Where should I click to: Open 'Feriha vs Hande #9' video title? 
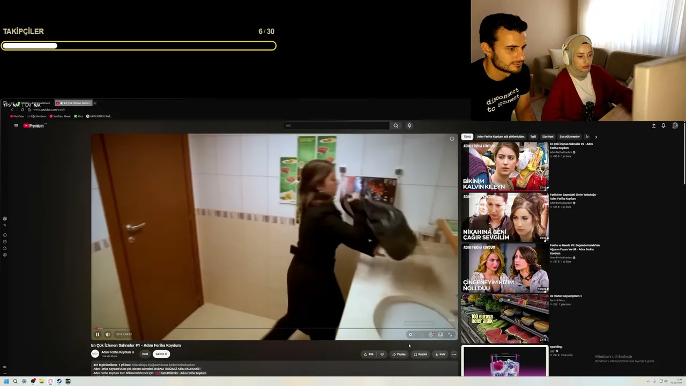click(x=575, y=249)
